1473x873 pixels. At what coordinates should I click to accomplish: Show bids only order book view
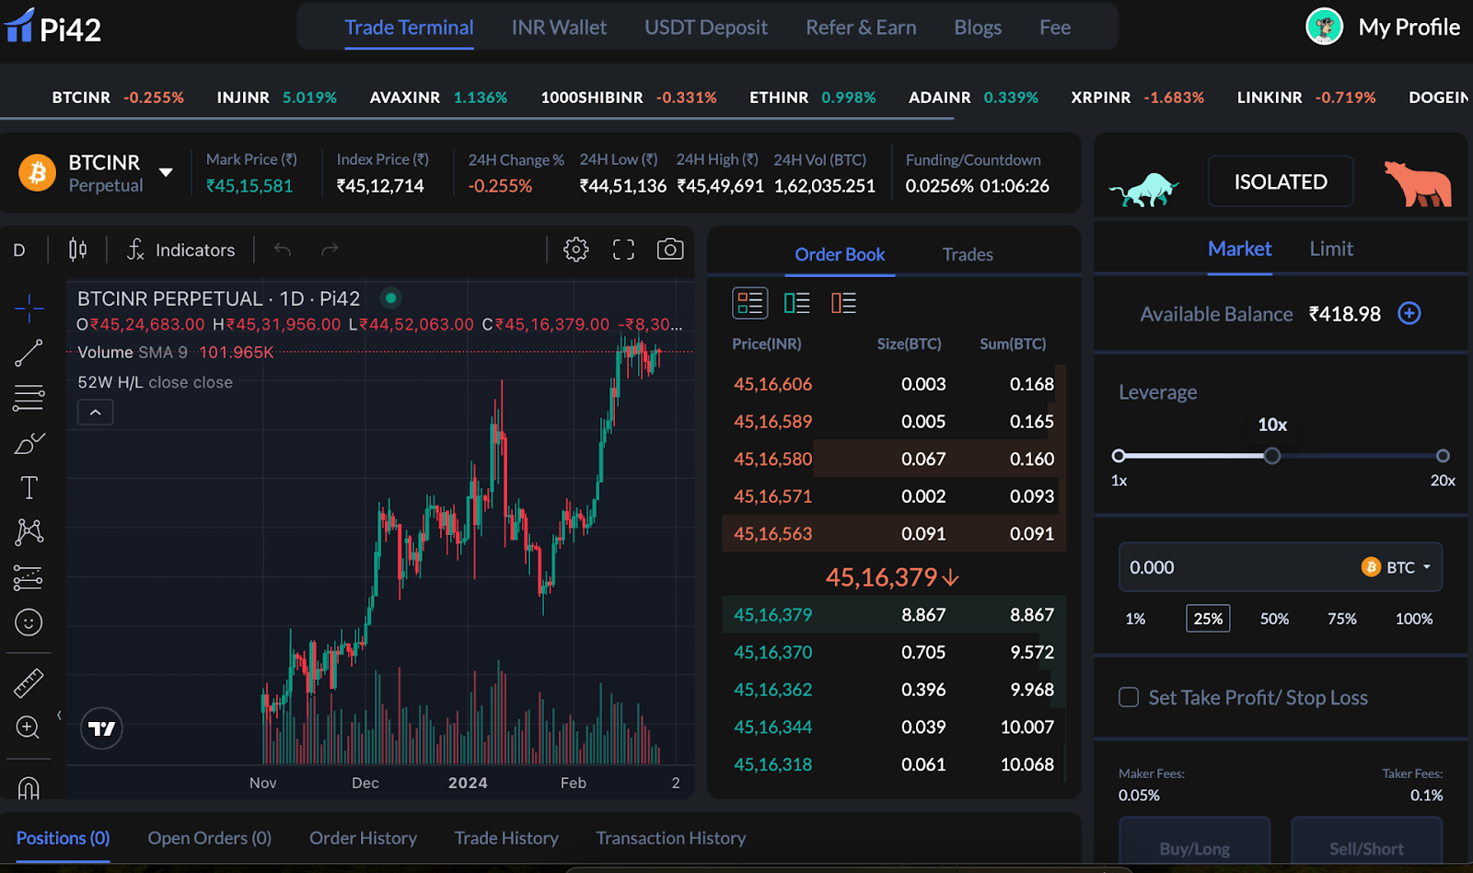(797, 303)
